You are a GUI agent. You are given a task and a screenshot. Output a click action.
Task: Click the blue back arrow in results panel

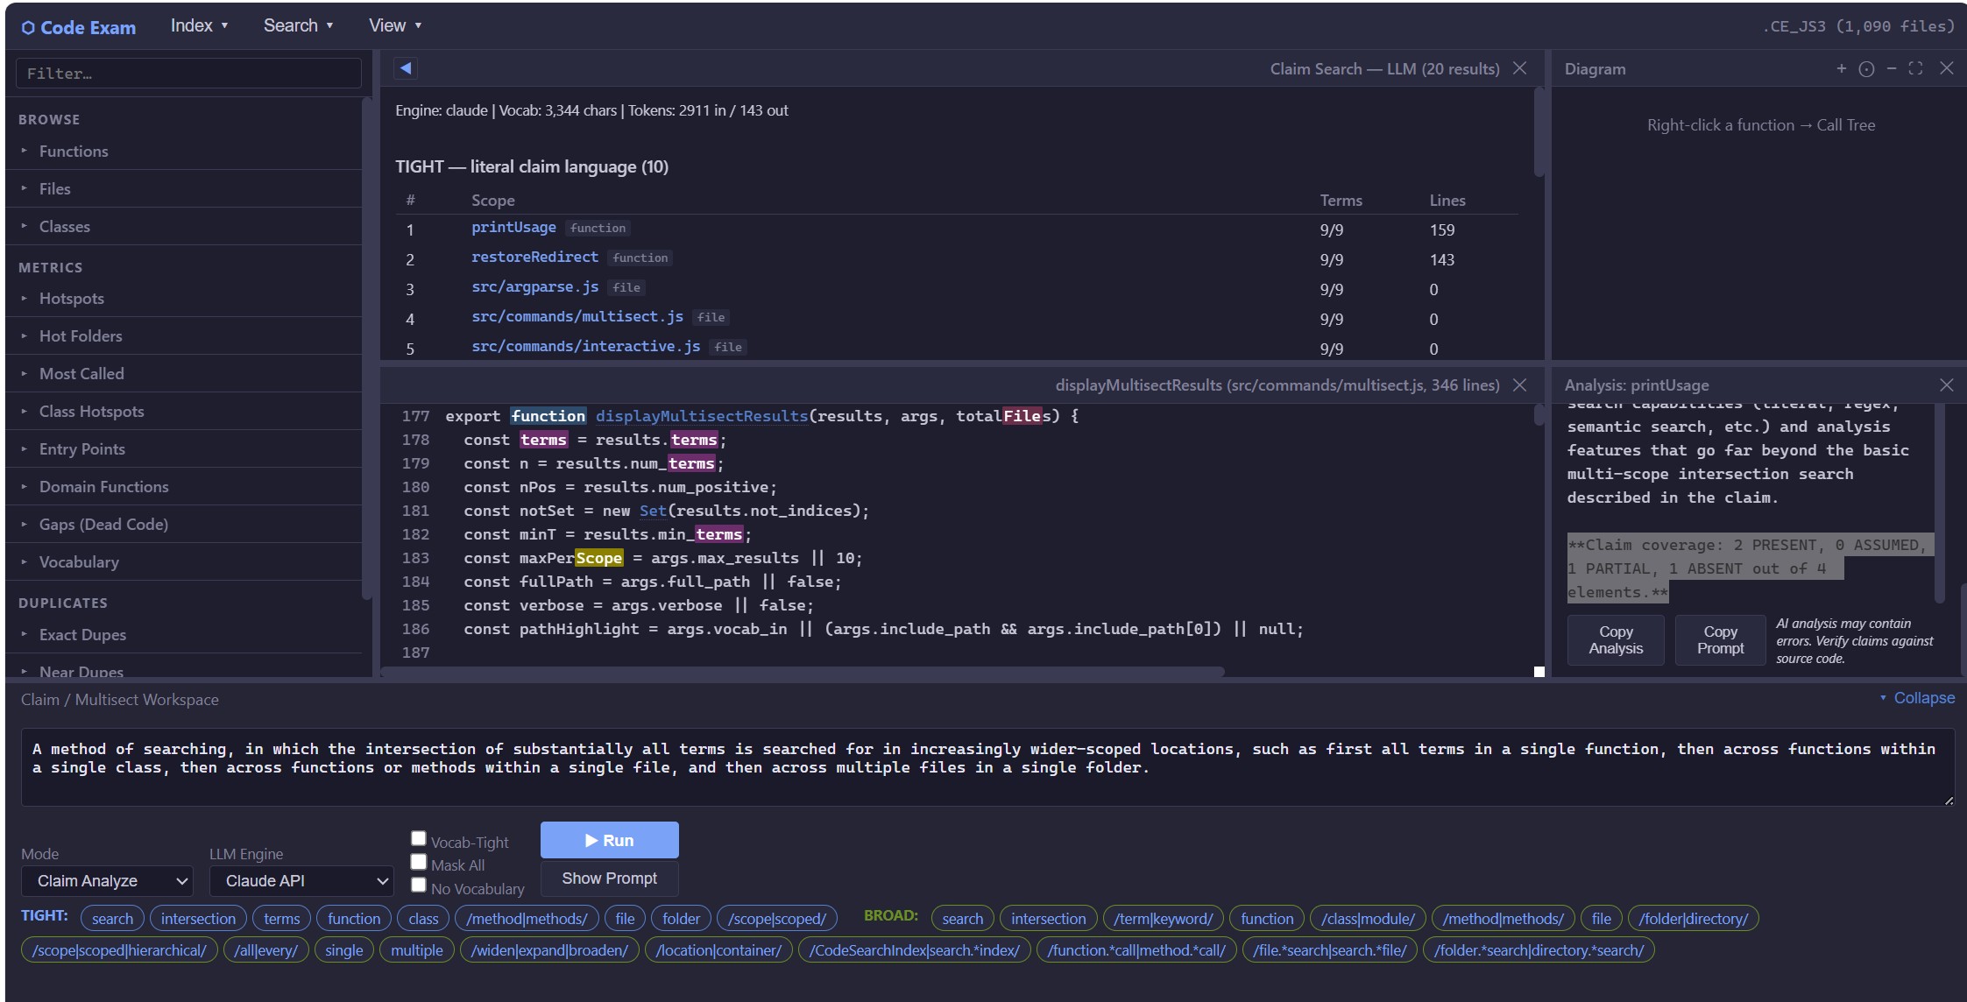[x=405, y=68]
